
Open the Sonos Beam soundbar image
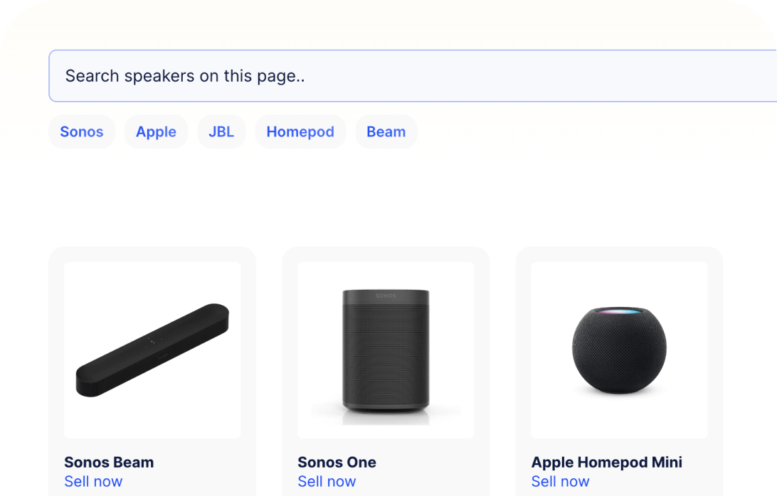click(x=152, y=350)
